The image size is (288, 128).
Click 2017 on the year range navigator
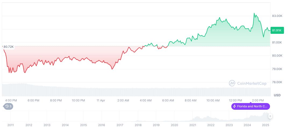click(x=120, y=125)
